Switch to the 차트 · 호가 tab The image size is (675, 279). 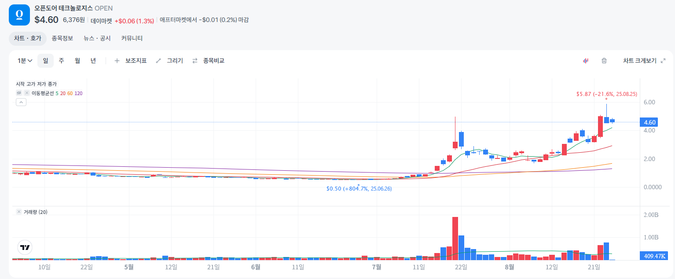(x=28, y=38)
